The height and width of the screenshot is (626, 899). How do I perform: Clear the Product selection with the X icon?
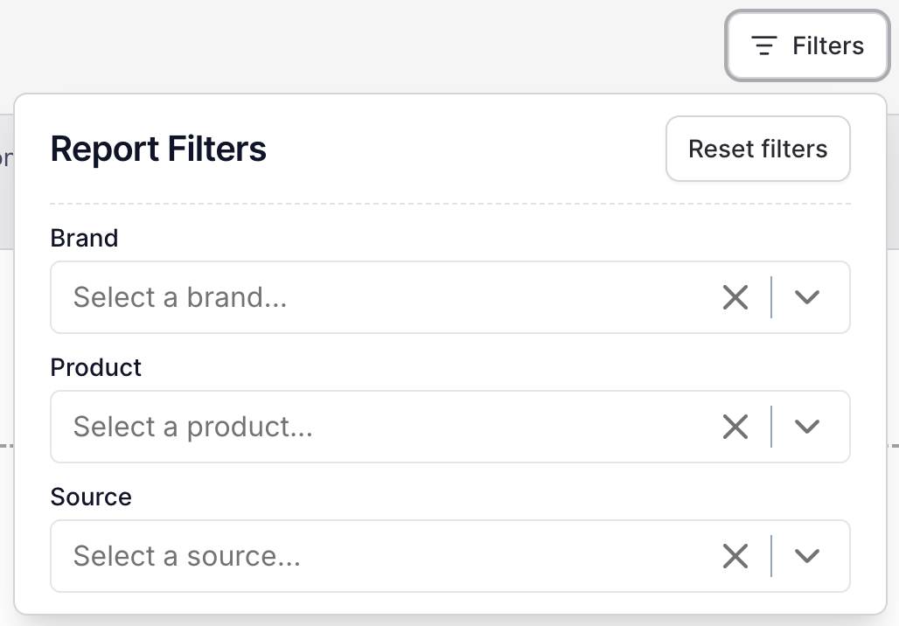click(735, 427)
